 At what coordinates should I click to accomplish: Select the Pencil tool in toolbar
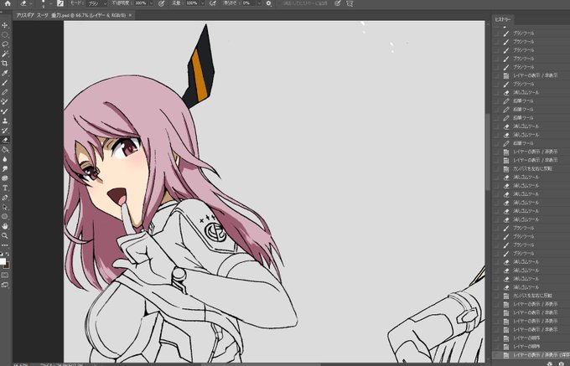[5, 92]
